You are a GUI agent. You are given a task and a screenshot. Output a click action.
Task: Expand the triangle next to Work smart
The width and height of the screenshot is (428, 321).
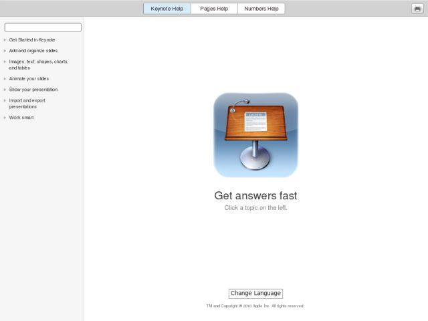5,118
